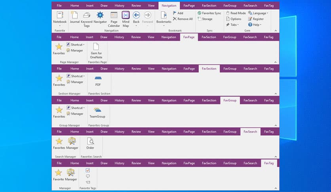Open the File tab in the Navigation ribbon
Screen dimensions: 331x192
pyautogui.click(x=59, y=6)
